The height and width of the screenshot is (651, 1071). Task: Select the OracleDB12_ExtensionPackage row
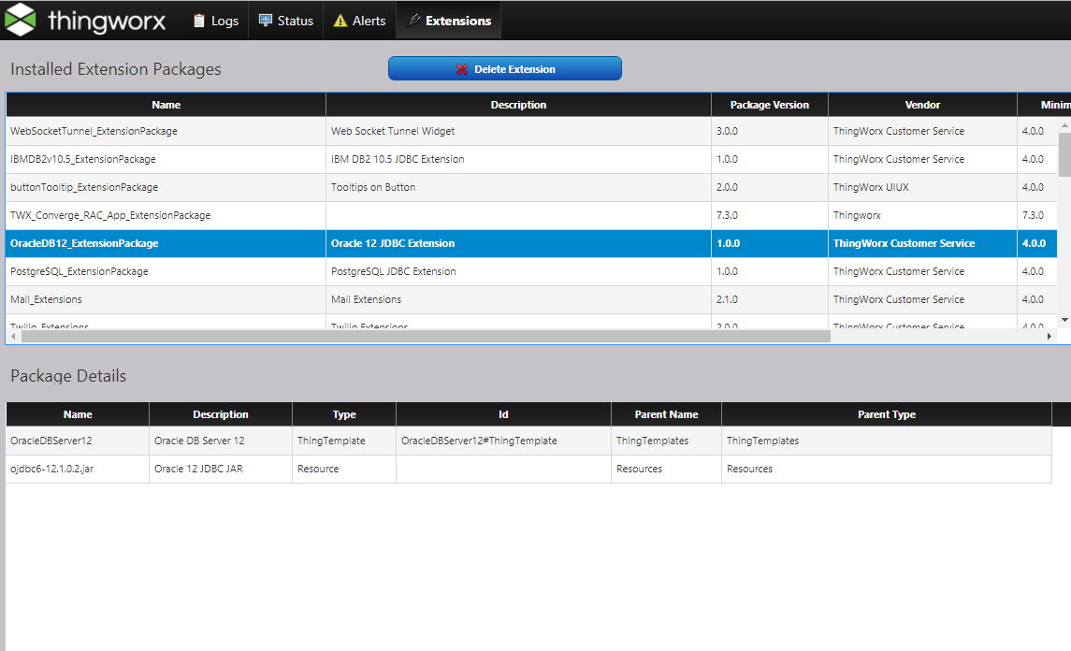click(531, 243)
